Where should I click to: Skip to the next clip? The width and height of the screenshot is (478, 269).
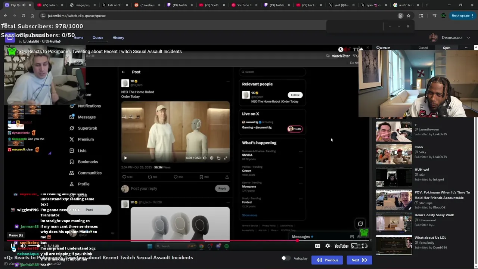[x=359, y=260]
